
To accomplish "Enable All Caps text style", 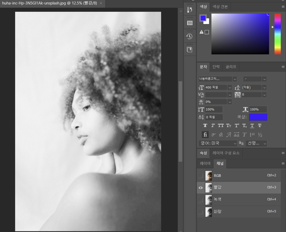I will click(x=221, y=126).
